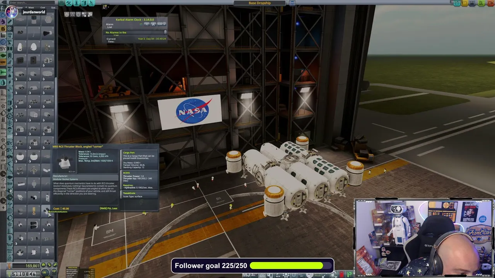Click the Kerbal Alarm Clock alarm list scrollbar
This screenshot has height=278, width=495.
pos(165,32)
